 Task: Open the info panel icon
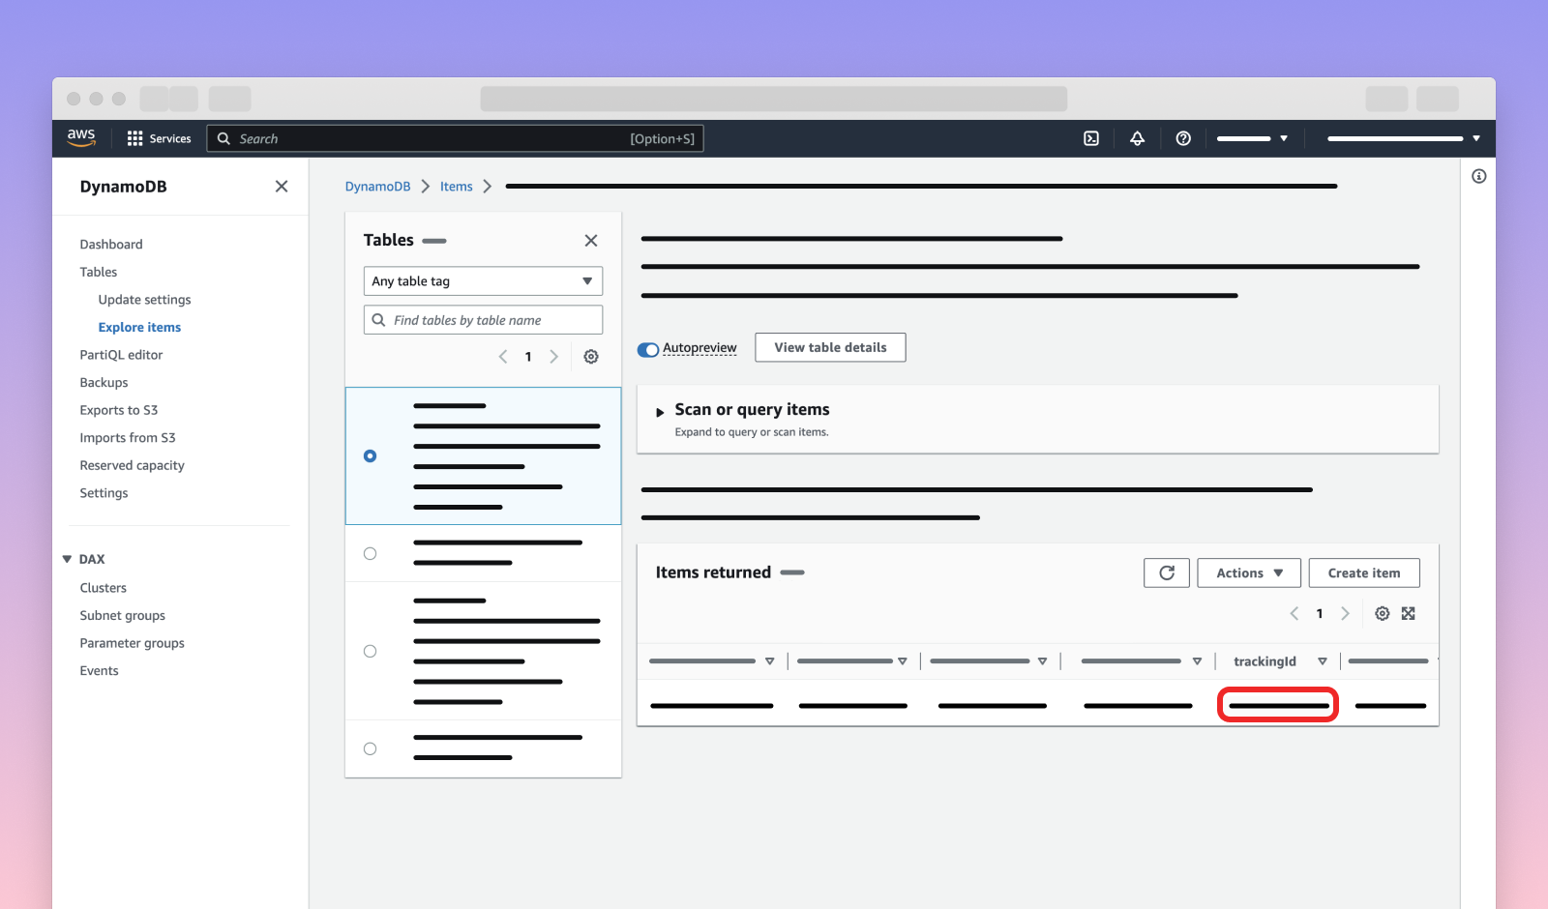tap(1478, 176)
